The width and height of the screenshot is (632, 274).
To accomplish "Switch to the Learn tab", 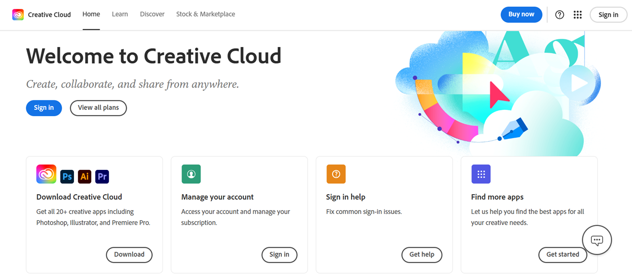I will point(120,14).
